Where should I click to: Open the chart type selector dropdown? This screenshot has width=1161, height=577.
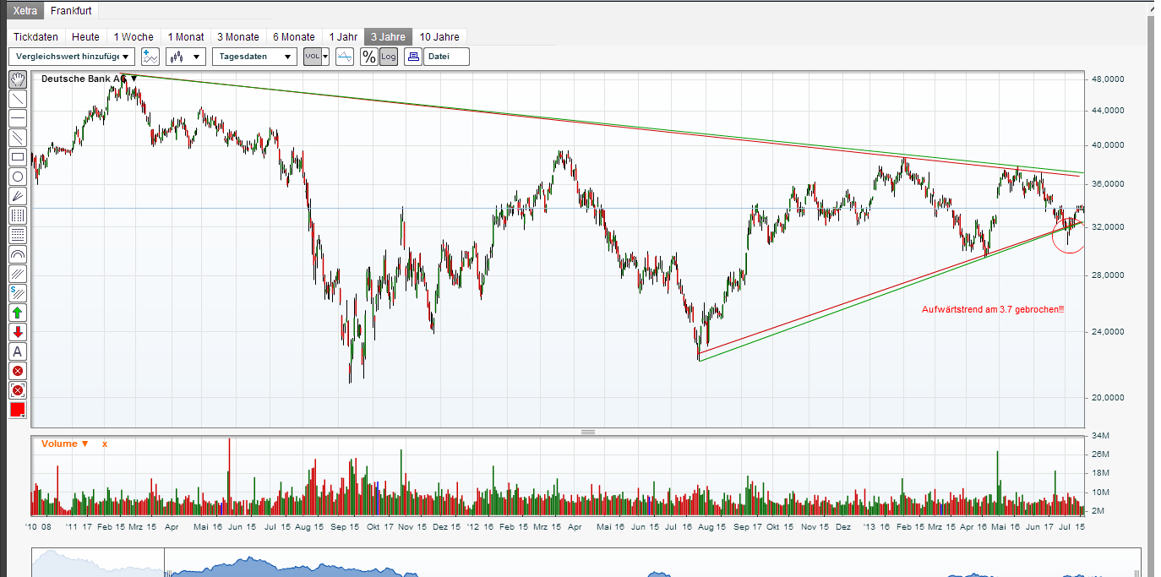click(184, 57)
